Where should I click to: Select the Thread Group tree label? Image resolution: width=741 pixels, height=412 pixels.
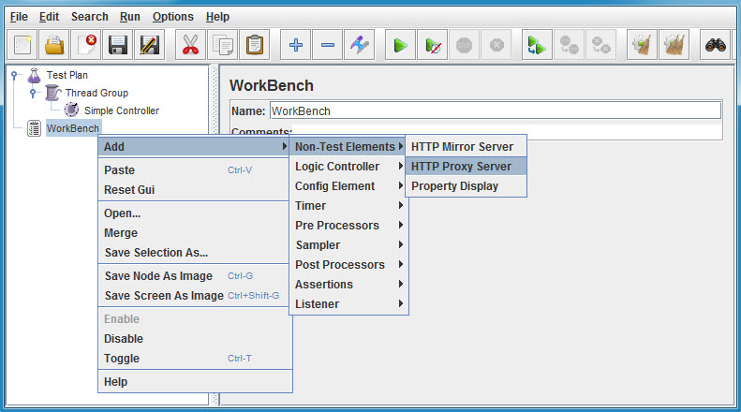pyautogui.click(x=96, y=93)
